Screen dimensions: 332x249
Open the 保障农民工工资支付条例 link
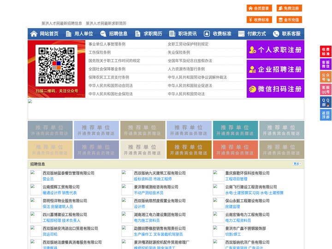point(109,77)
